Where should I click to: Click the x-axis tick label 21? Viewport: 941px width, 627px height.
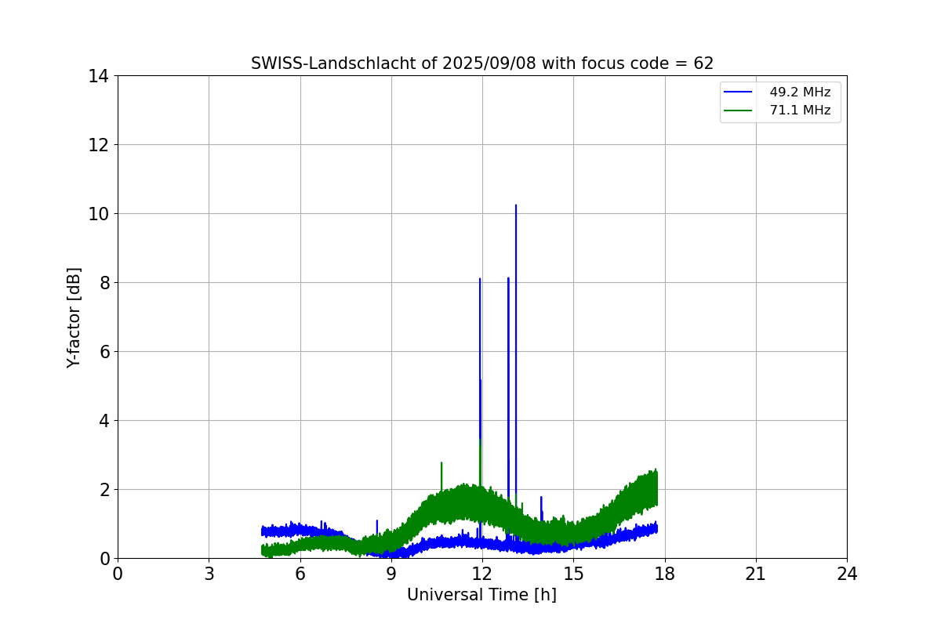pyautogui.click(x=756, y=574)
